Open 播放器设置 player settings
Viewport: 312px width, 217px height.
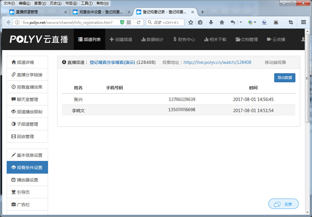point(27,180)
